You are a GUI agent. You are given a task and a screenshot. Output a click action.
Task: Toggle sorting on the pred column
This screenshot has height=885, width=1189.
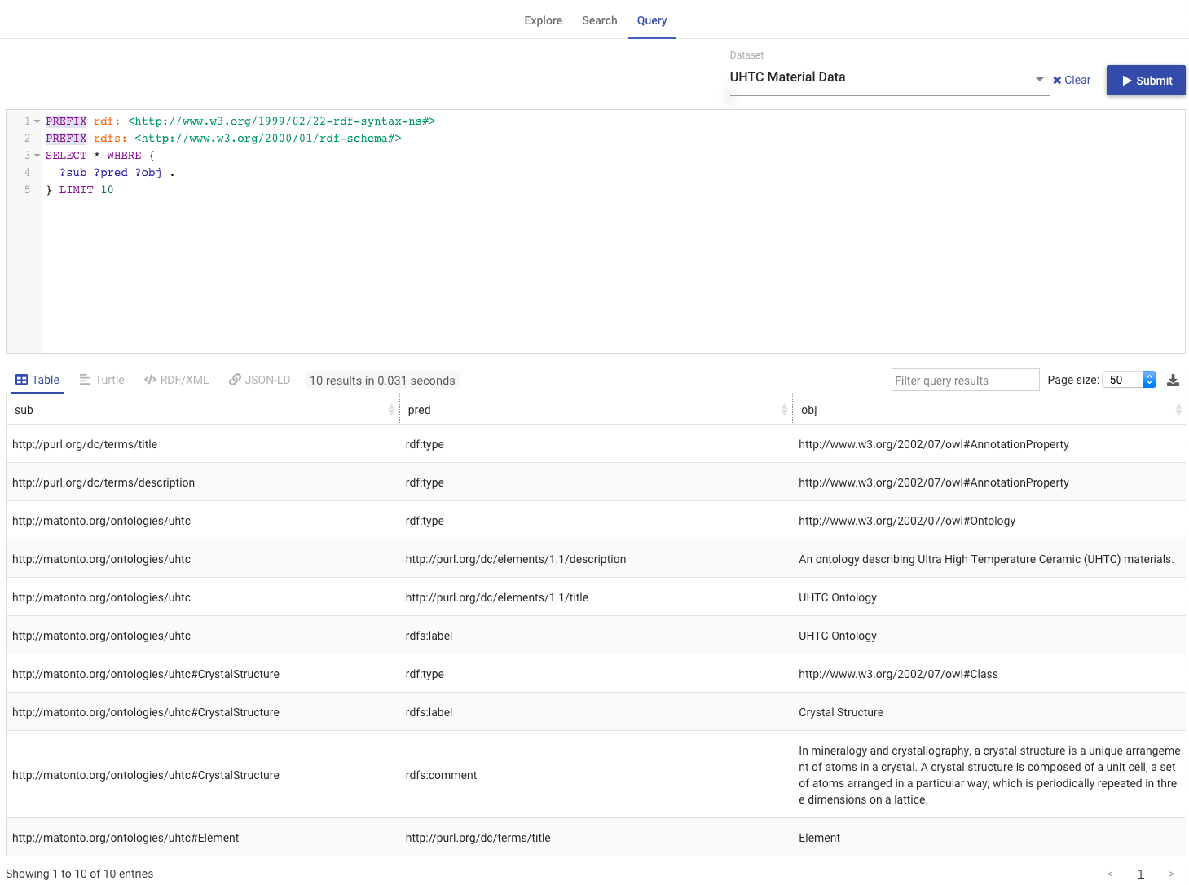click(x=784, y=409)
